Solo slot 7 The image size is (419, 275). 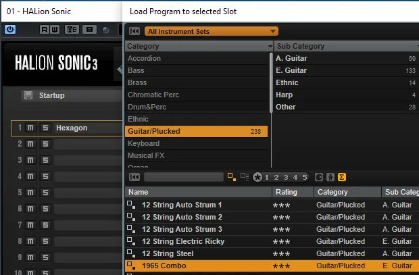[45, 225]
